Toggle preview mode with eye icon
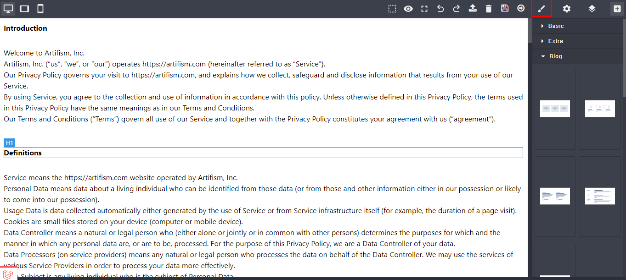 coord(408,9)
